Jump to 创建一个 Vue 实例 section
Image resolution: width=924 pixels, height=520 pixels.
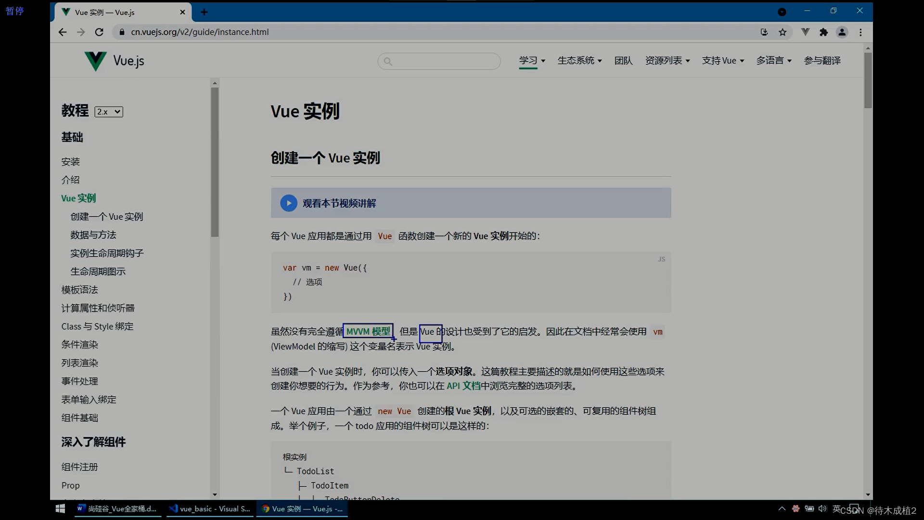coord(107,217)
